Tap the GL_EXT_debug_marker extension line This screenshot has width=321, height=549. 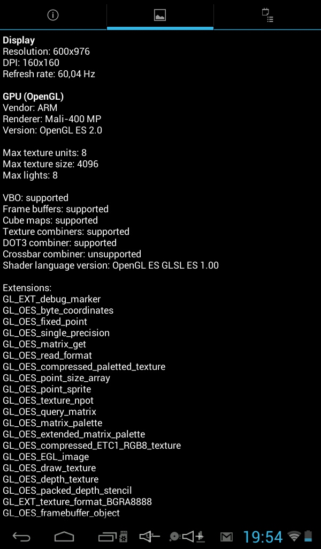(x=52, y=299)
